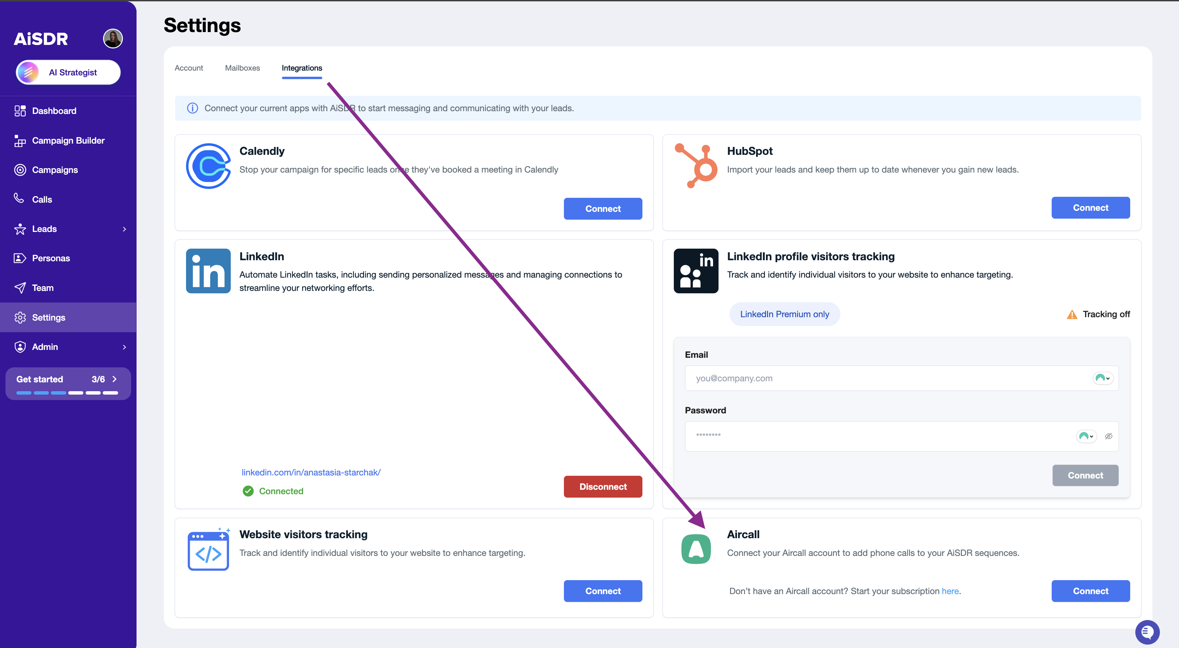Viewport: 1179px width, 648px height.
Task: Click the Personas tag icon
Action: (20, 259)
